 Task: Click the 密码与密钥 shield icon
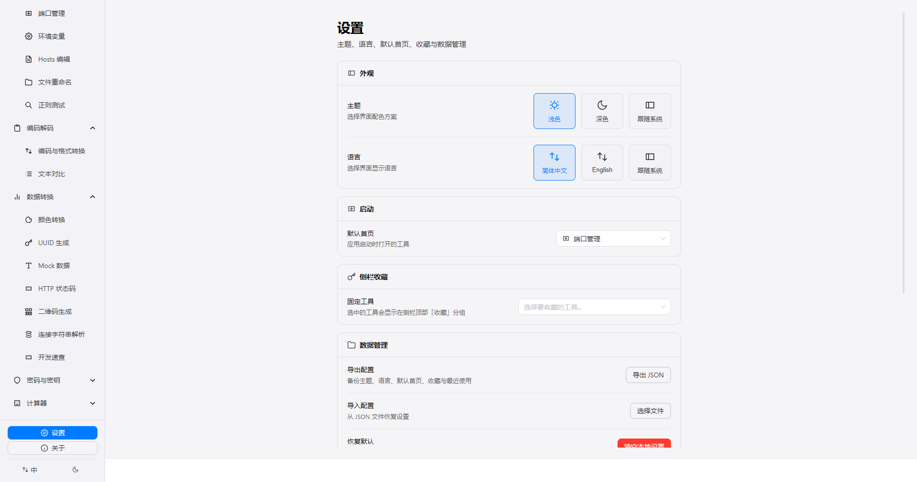point(17,380)
